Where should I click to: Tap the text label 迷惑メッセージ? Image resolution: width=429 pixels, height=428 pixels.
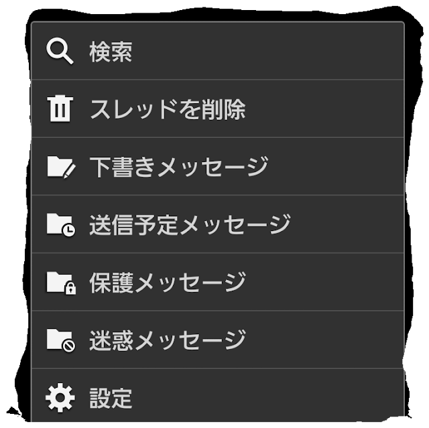[168, 340]
